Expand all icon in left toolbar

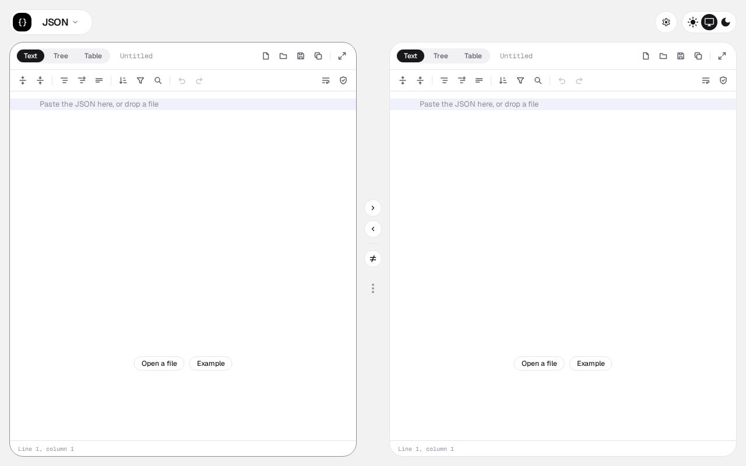point(23,80)
